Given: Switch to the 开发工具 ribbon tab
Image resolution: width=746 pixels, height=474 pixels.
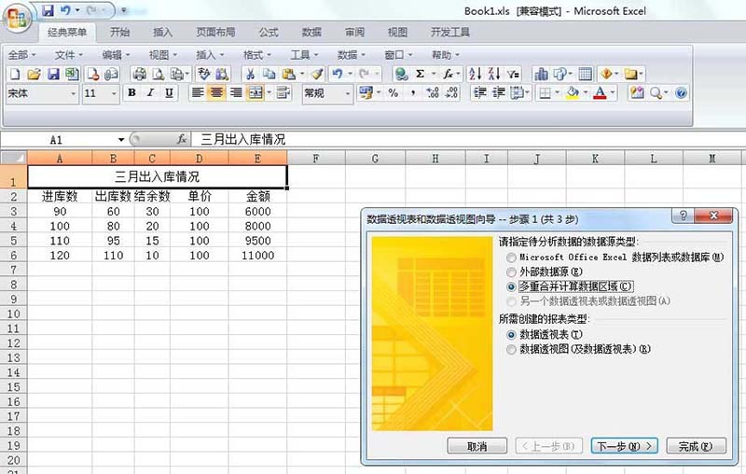Looking at the screenshot, I should (450, 33).
